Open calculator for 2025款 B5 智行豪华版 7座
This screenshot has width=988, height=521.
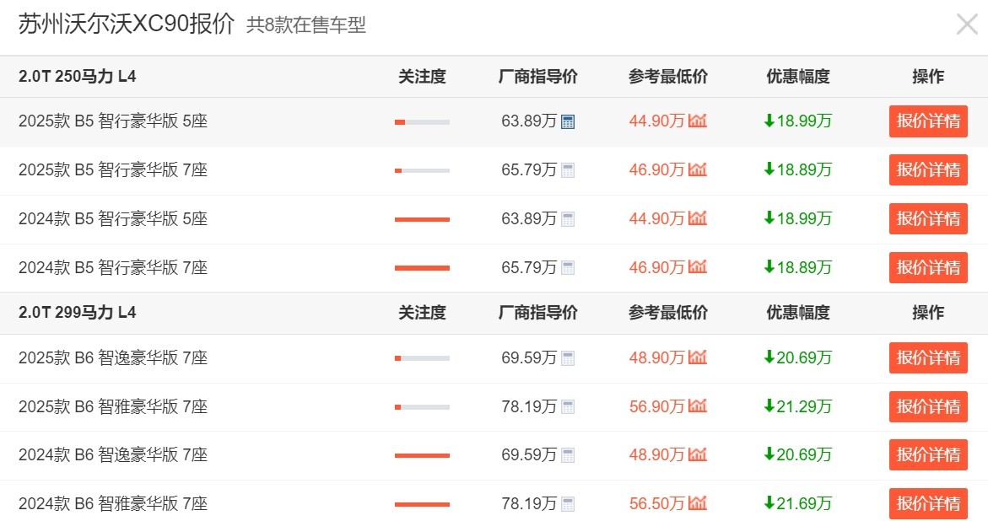[x=568, y=170]
